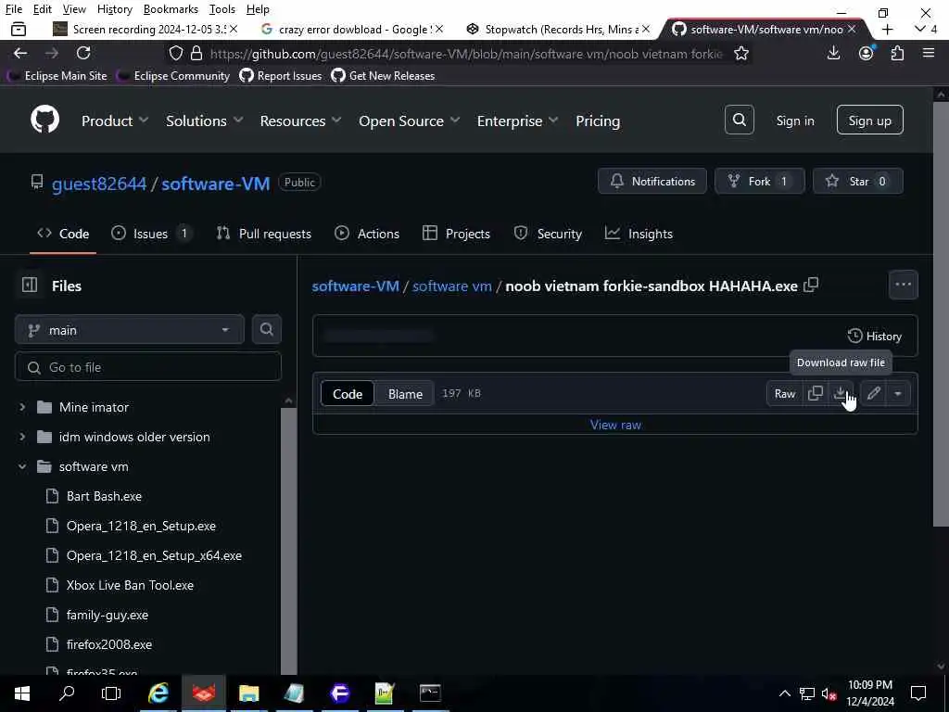Click the GitHub logo home icon

[44, 120]
